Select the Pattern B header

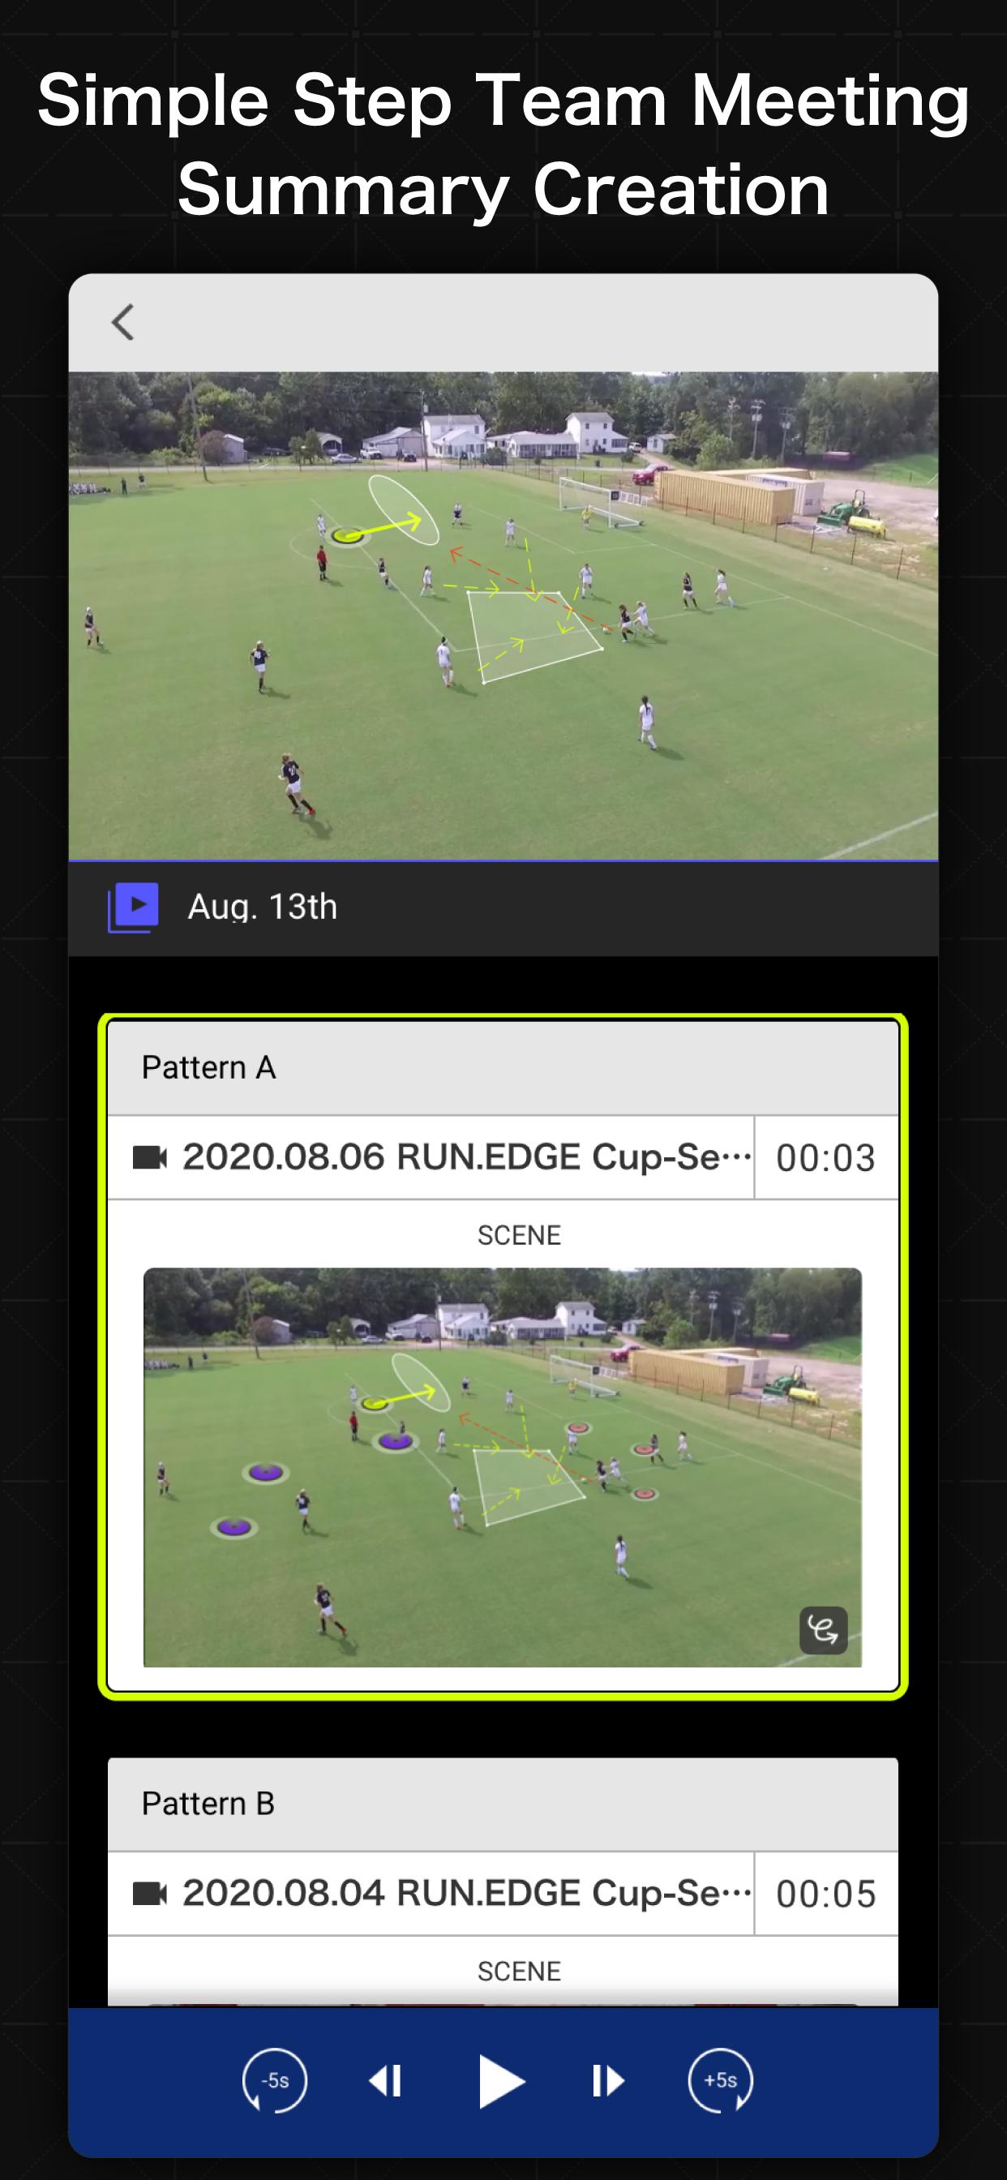[x=503, y=1805]
